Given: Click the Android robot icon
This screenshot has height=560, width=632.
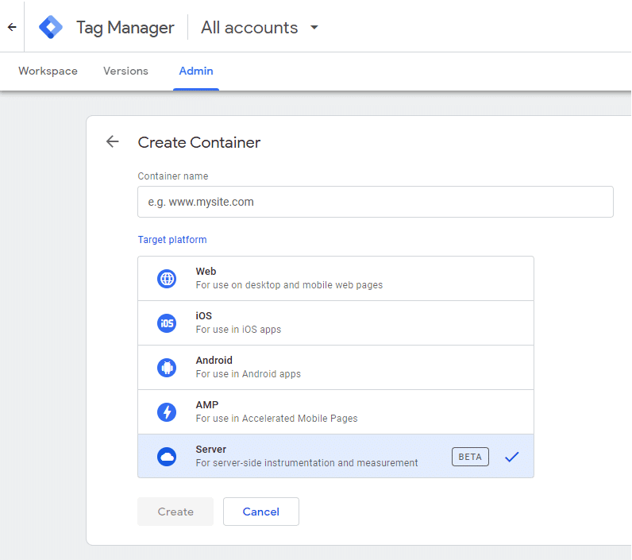Looking at the screenshot, I should 167,367.
